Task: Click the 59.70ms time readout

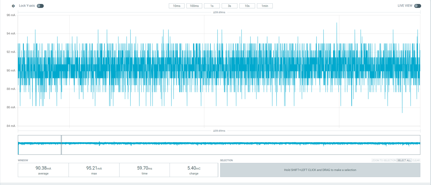Action: pos(144,168)
